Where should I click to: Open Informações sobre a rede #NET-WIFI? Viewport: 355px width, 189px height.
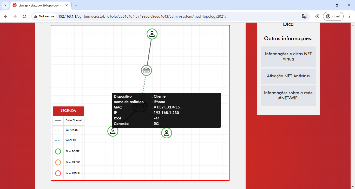288,96
